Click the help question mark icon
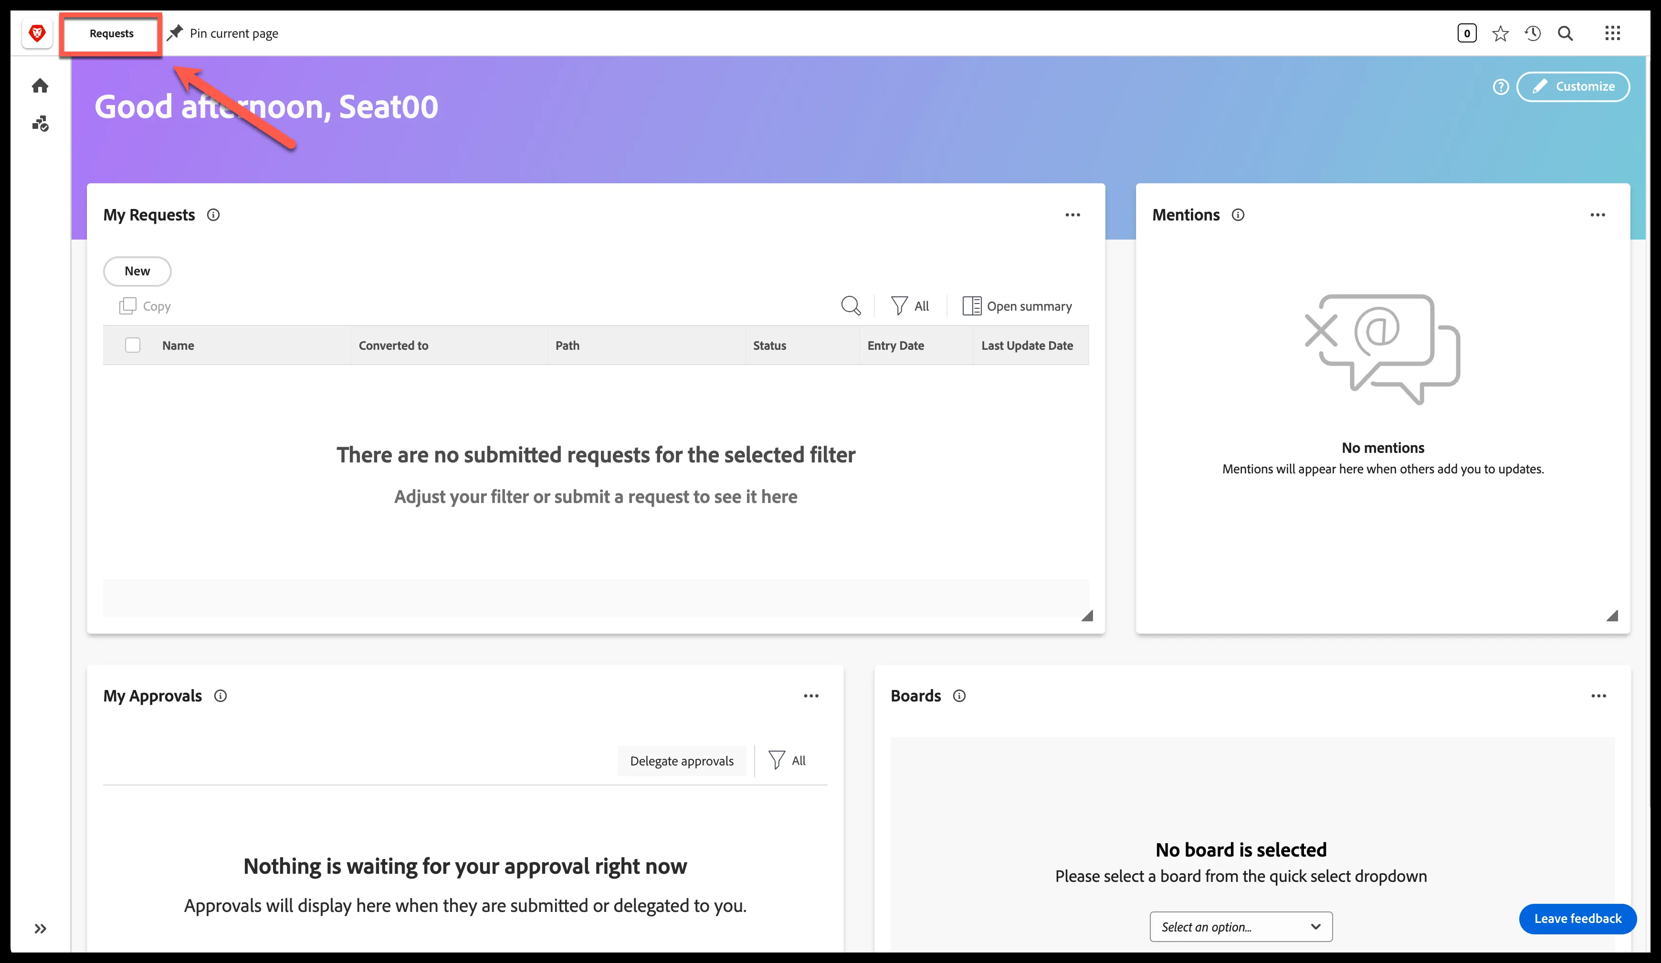The image size is (1661, 963). [x=1501, y=86]
